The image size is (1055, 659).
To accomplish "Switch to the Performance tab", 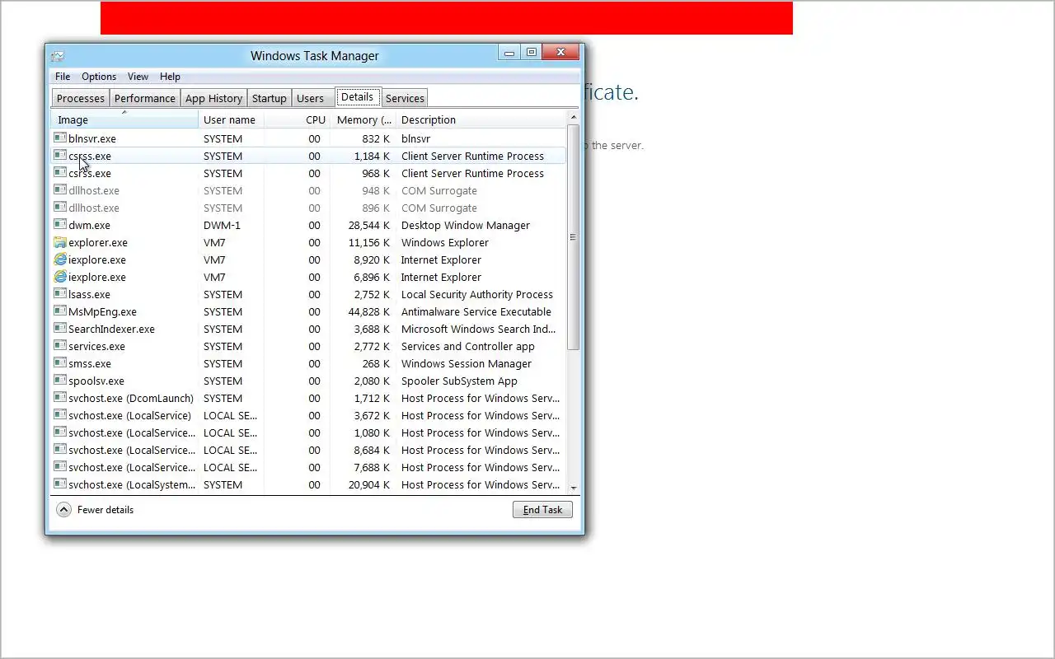I will point(145,98).
